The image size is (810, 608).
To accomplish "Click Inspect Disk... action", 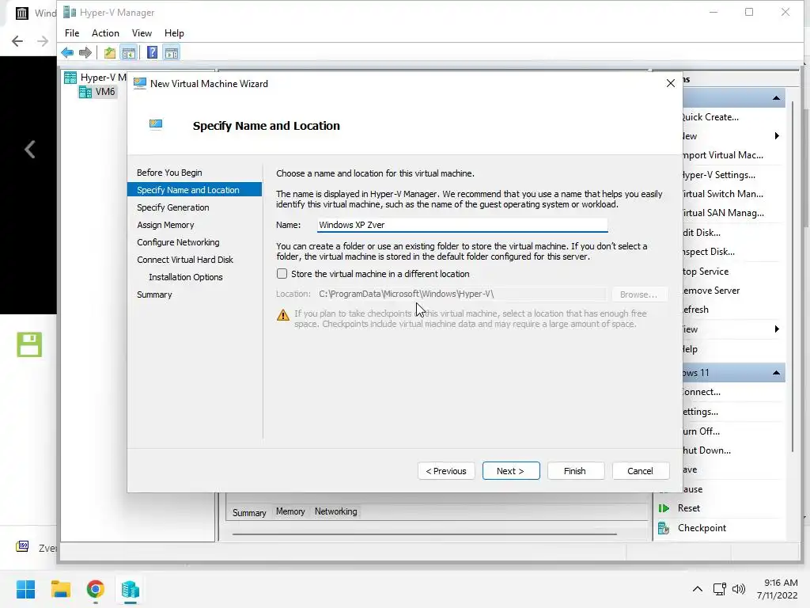I will click(709, 252).
